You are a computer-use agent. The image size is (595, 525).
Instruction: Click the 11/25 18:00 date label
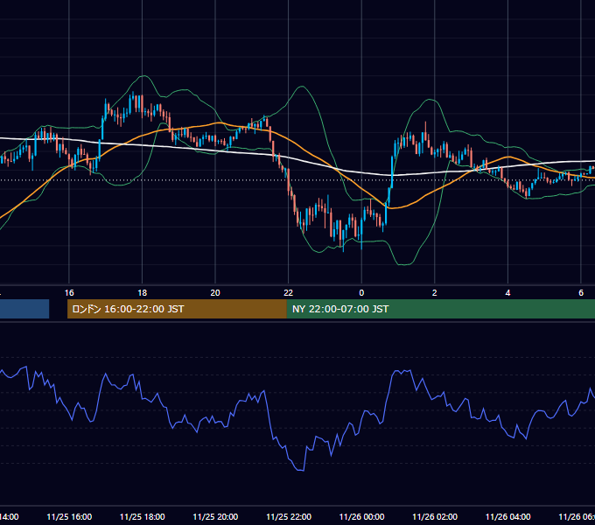(x=143, y=516)
